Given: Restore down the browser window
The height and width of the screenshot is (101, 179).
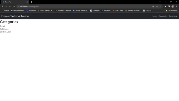Looking at the screenshot, I should 171,2.
